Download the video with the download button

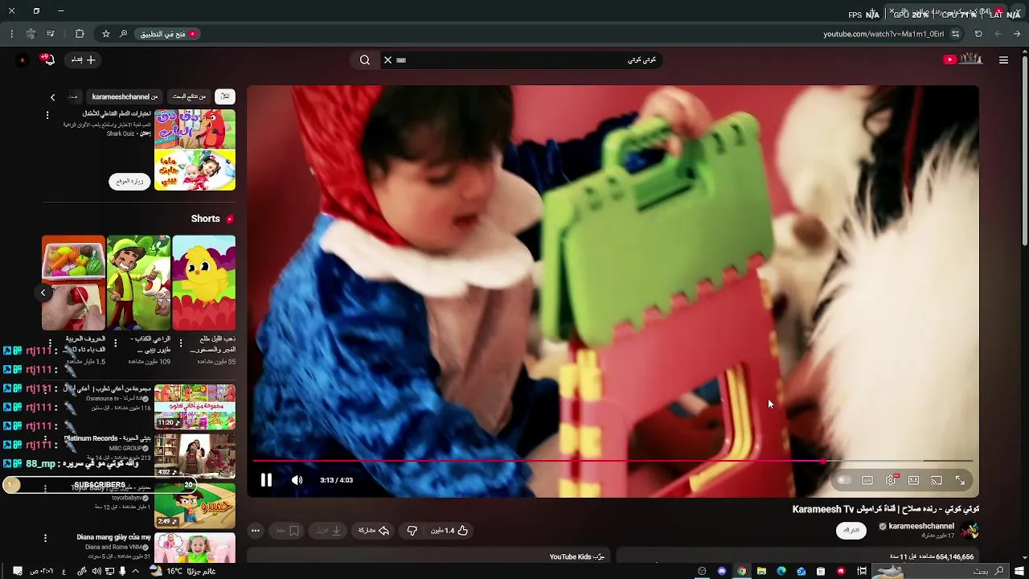[330, 531]
